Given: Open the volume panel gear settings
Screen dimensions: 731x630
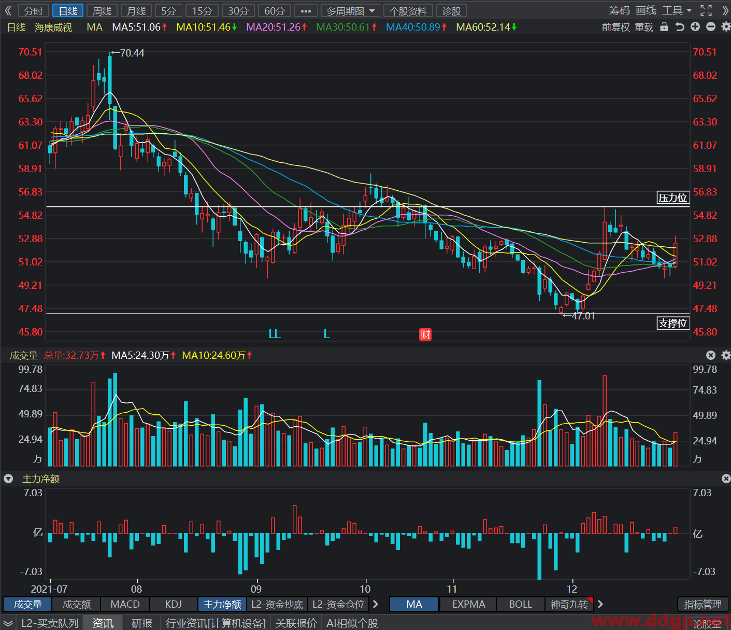Looking at the screenshot, I should (x=726, y=355).
